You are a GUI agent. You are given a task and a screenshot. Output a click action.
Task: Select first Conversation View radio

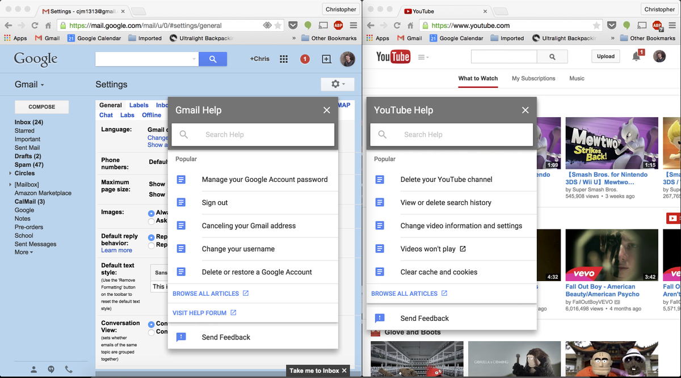pyautogui.click(x=151, y=324)
